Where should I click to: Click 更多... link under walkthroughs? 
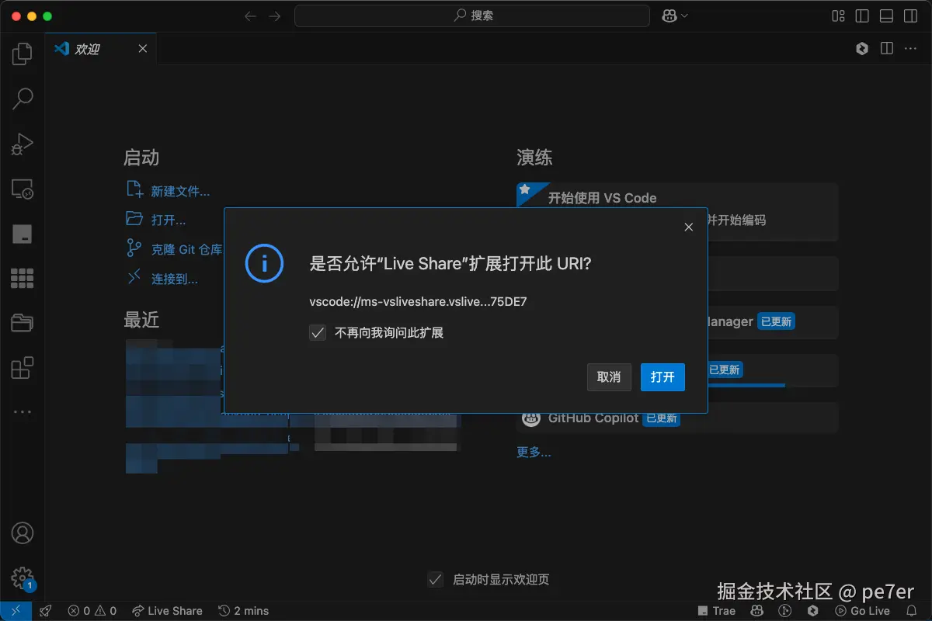point(534,452)
